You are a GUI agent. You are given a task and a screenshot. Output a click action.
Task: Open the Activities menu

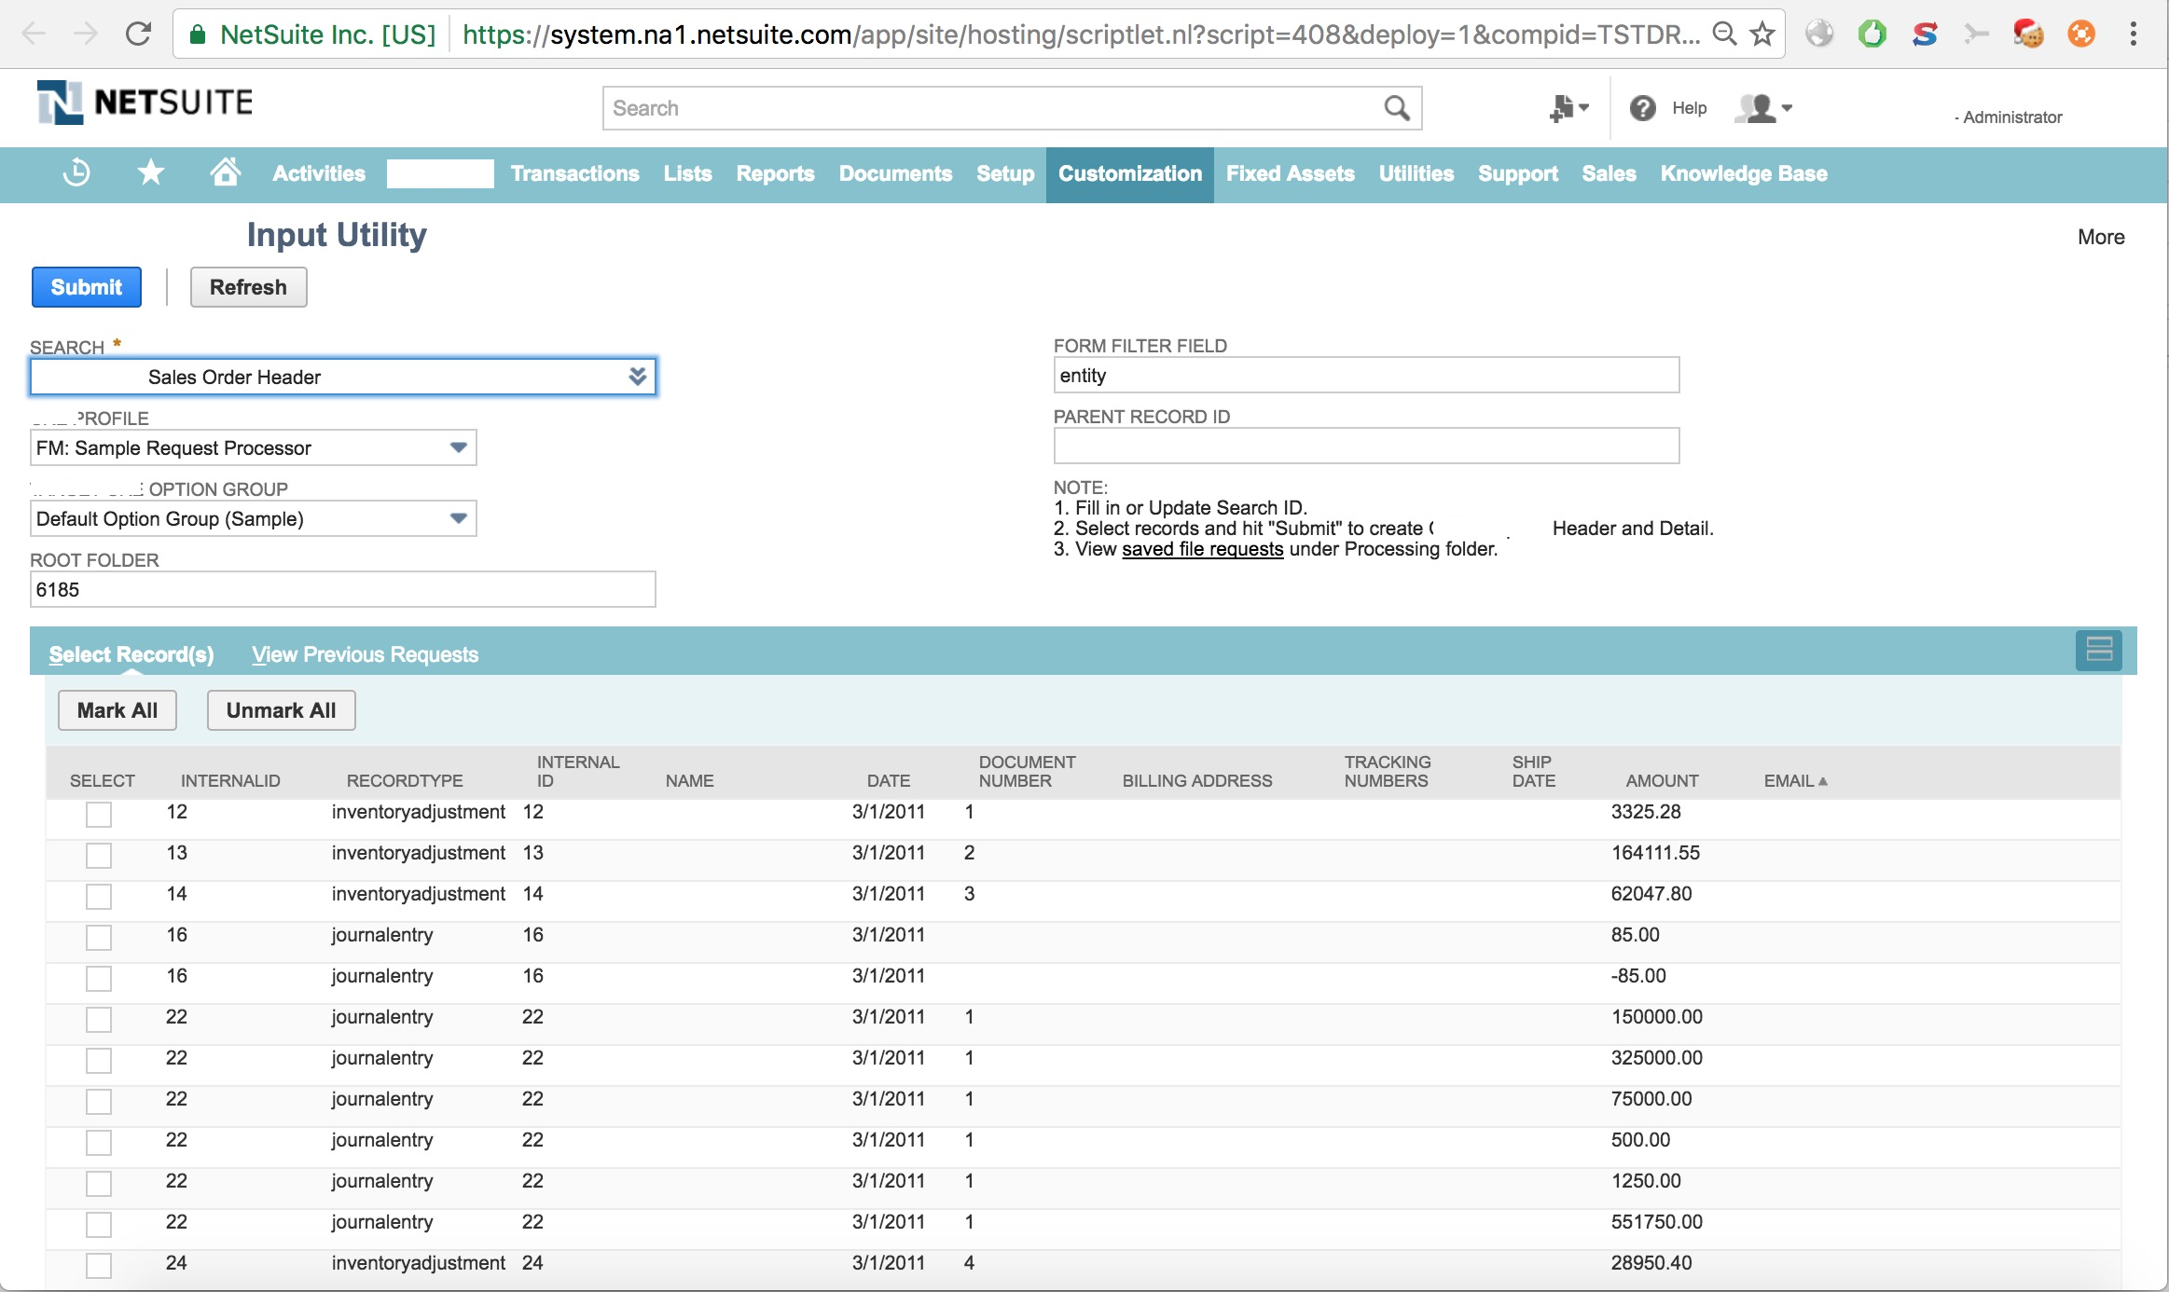(x=319, y=174)
